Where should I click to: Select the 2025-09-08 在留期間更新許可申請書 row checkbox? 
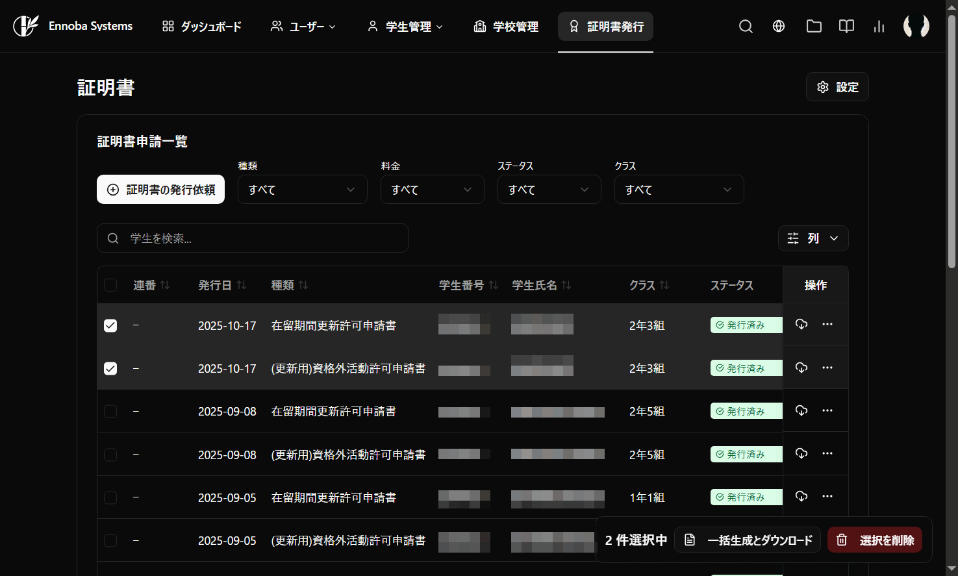click(x=110, y=411)
